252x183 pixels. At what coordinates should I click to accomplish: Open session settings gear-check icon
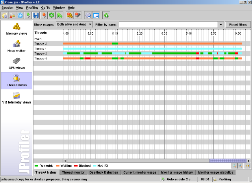pyautogui.click(x=88, y=16)
